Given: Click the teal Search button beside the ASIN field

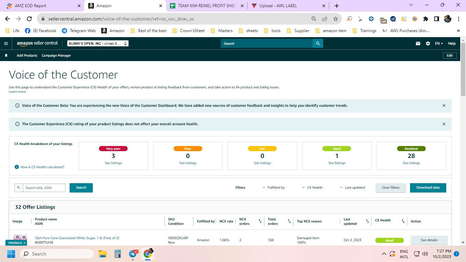Looking at the screenshot, I should pos(81,188).
